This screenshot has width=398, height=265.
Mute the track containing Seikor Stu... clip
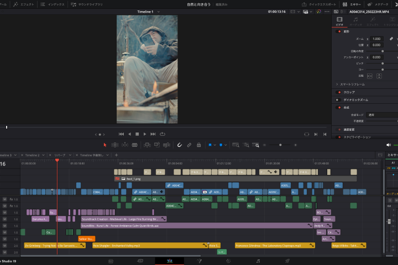pyautogui.click(x=4, y=239)
